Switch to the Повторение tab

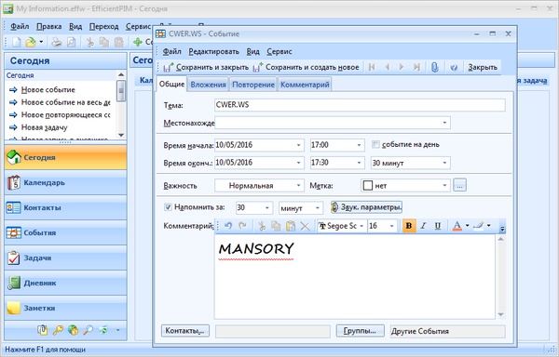coord(253,85)
